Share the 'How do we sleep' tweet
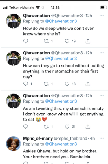108x164 pixels. (88, 41)
